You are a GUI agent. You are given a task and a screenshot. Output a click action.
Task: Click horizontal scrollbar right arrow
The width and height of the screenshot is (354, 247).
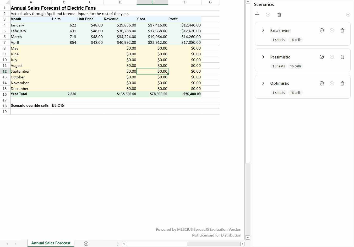coord(242,244)
